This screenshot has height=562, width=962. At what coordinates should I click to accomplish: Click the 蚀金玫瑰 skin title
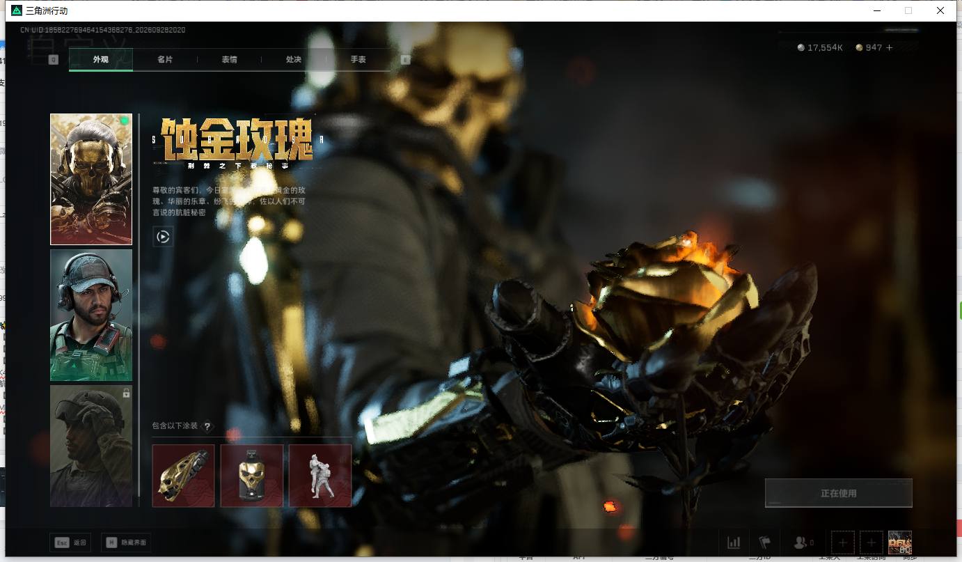click(x=237, y=139)
